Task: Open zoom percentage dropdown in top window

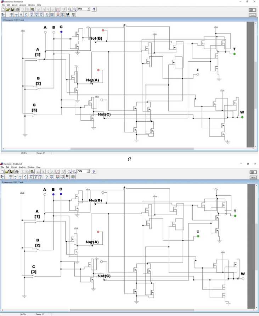Action: pyautogui.click(x=89, y=9)
